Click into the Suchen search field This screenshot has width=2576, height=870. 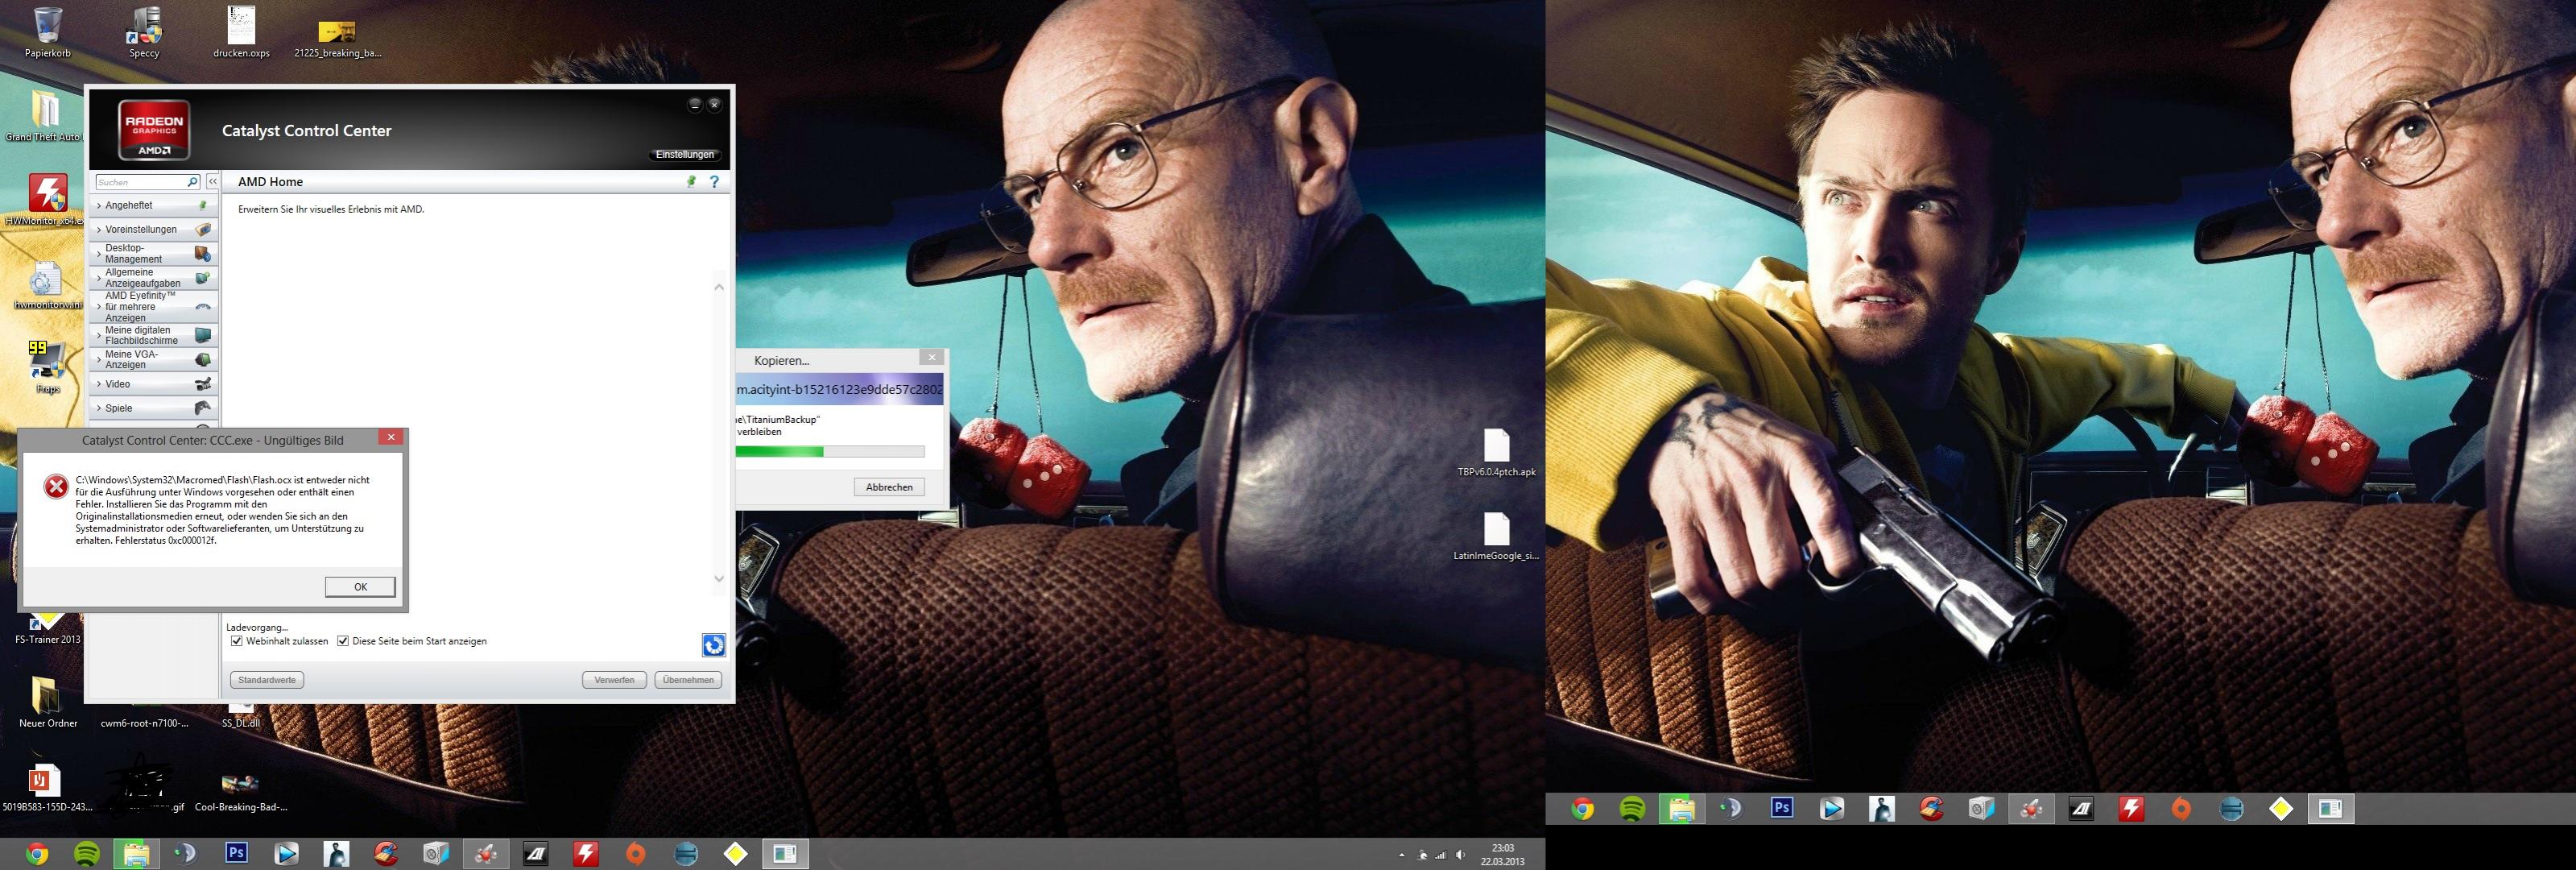[140, 182]
